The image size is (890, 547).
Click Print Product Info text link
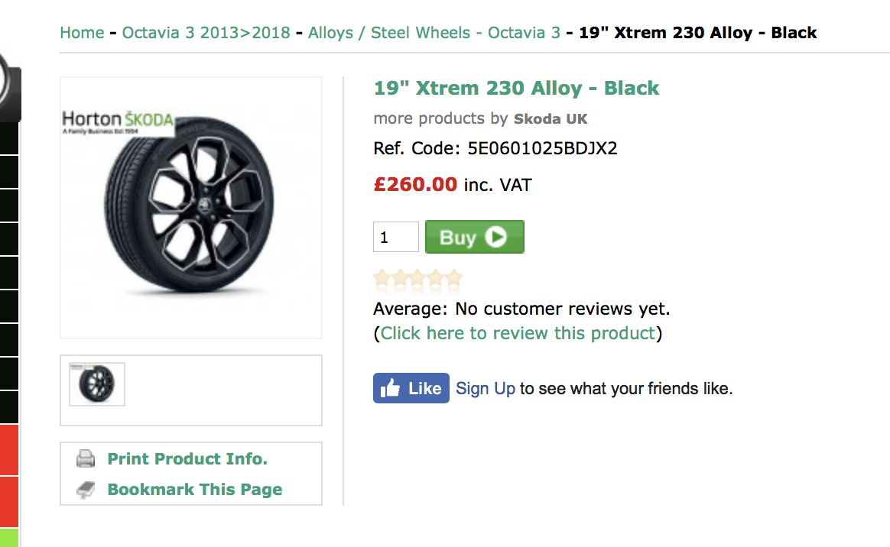(x=187, y=458)
